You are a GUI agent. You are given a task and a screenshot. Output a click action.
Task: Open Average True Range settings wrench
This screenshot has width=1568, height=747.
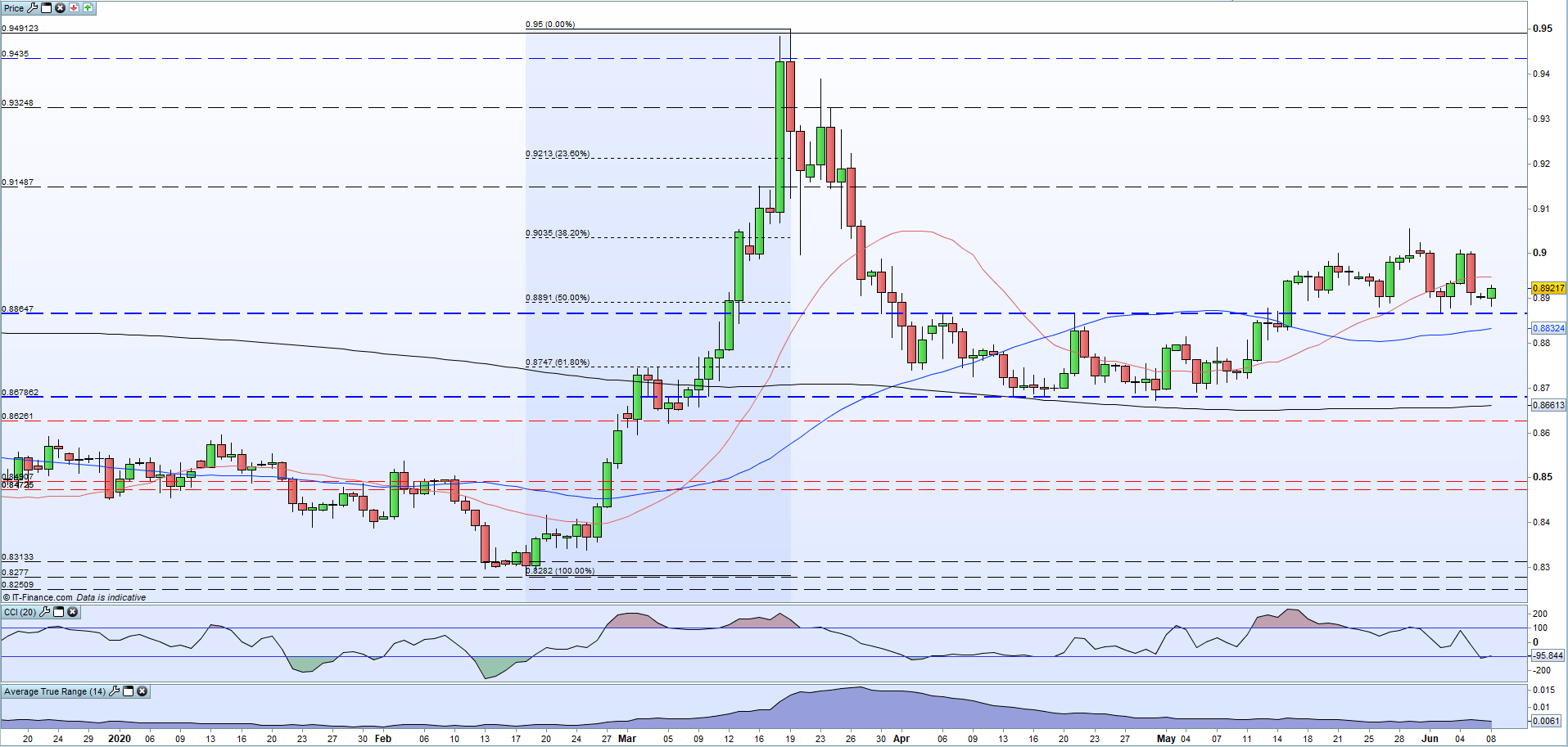point(115,691)
